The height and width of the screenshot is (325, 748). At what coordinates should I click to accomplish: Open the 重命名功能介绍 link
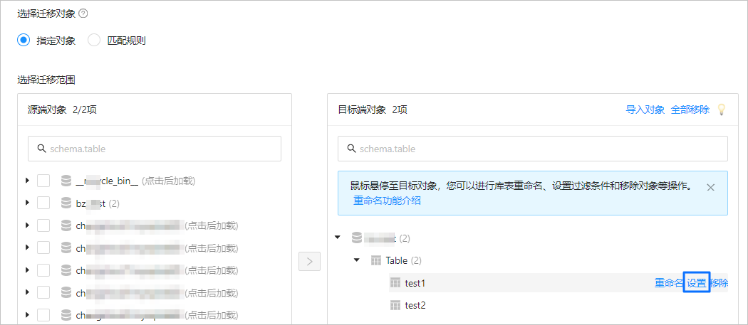pos(387,201)
